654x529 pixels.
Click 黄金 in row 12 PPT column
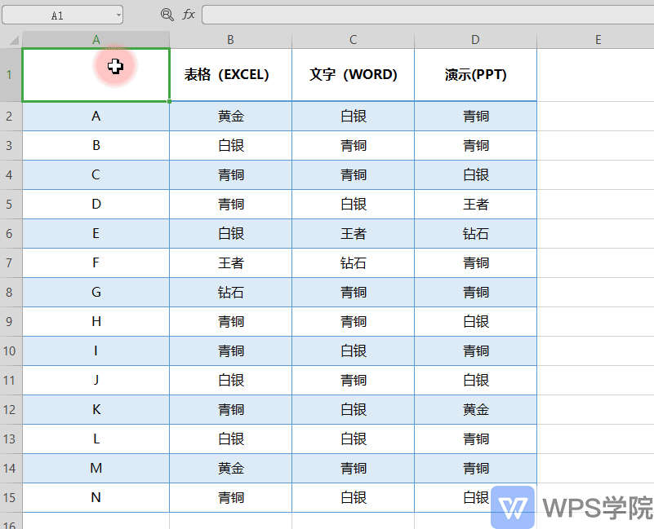tap(475, 409)
